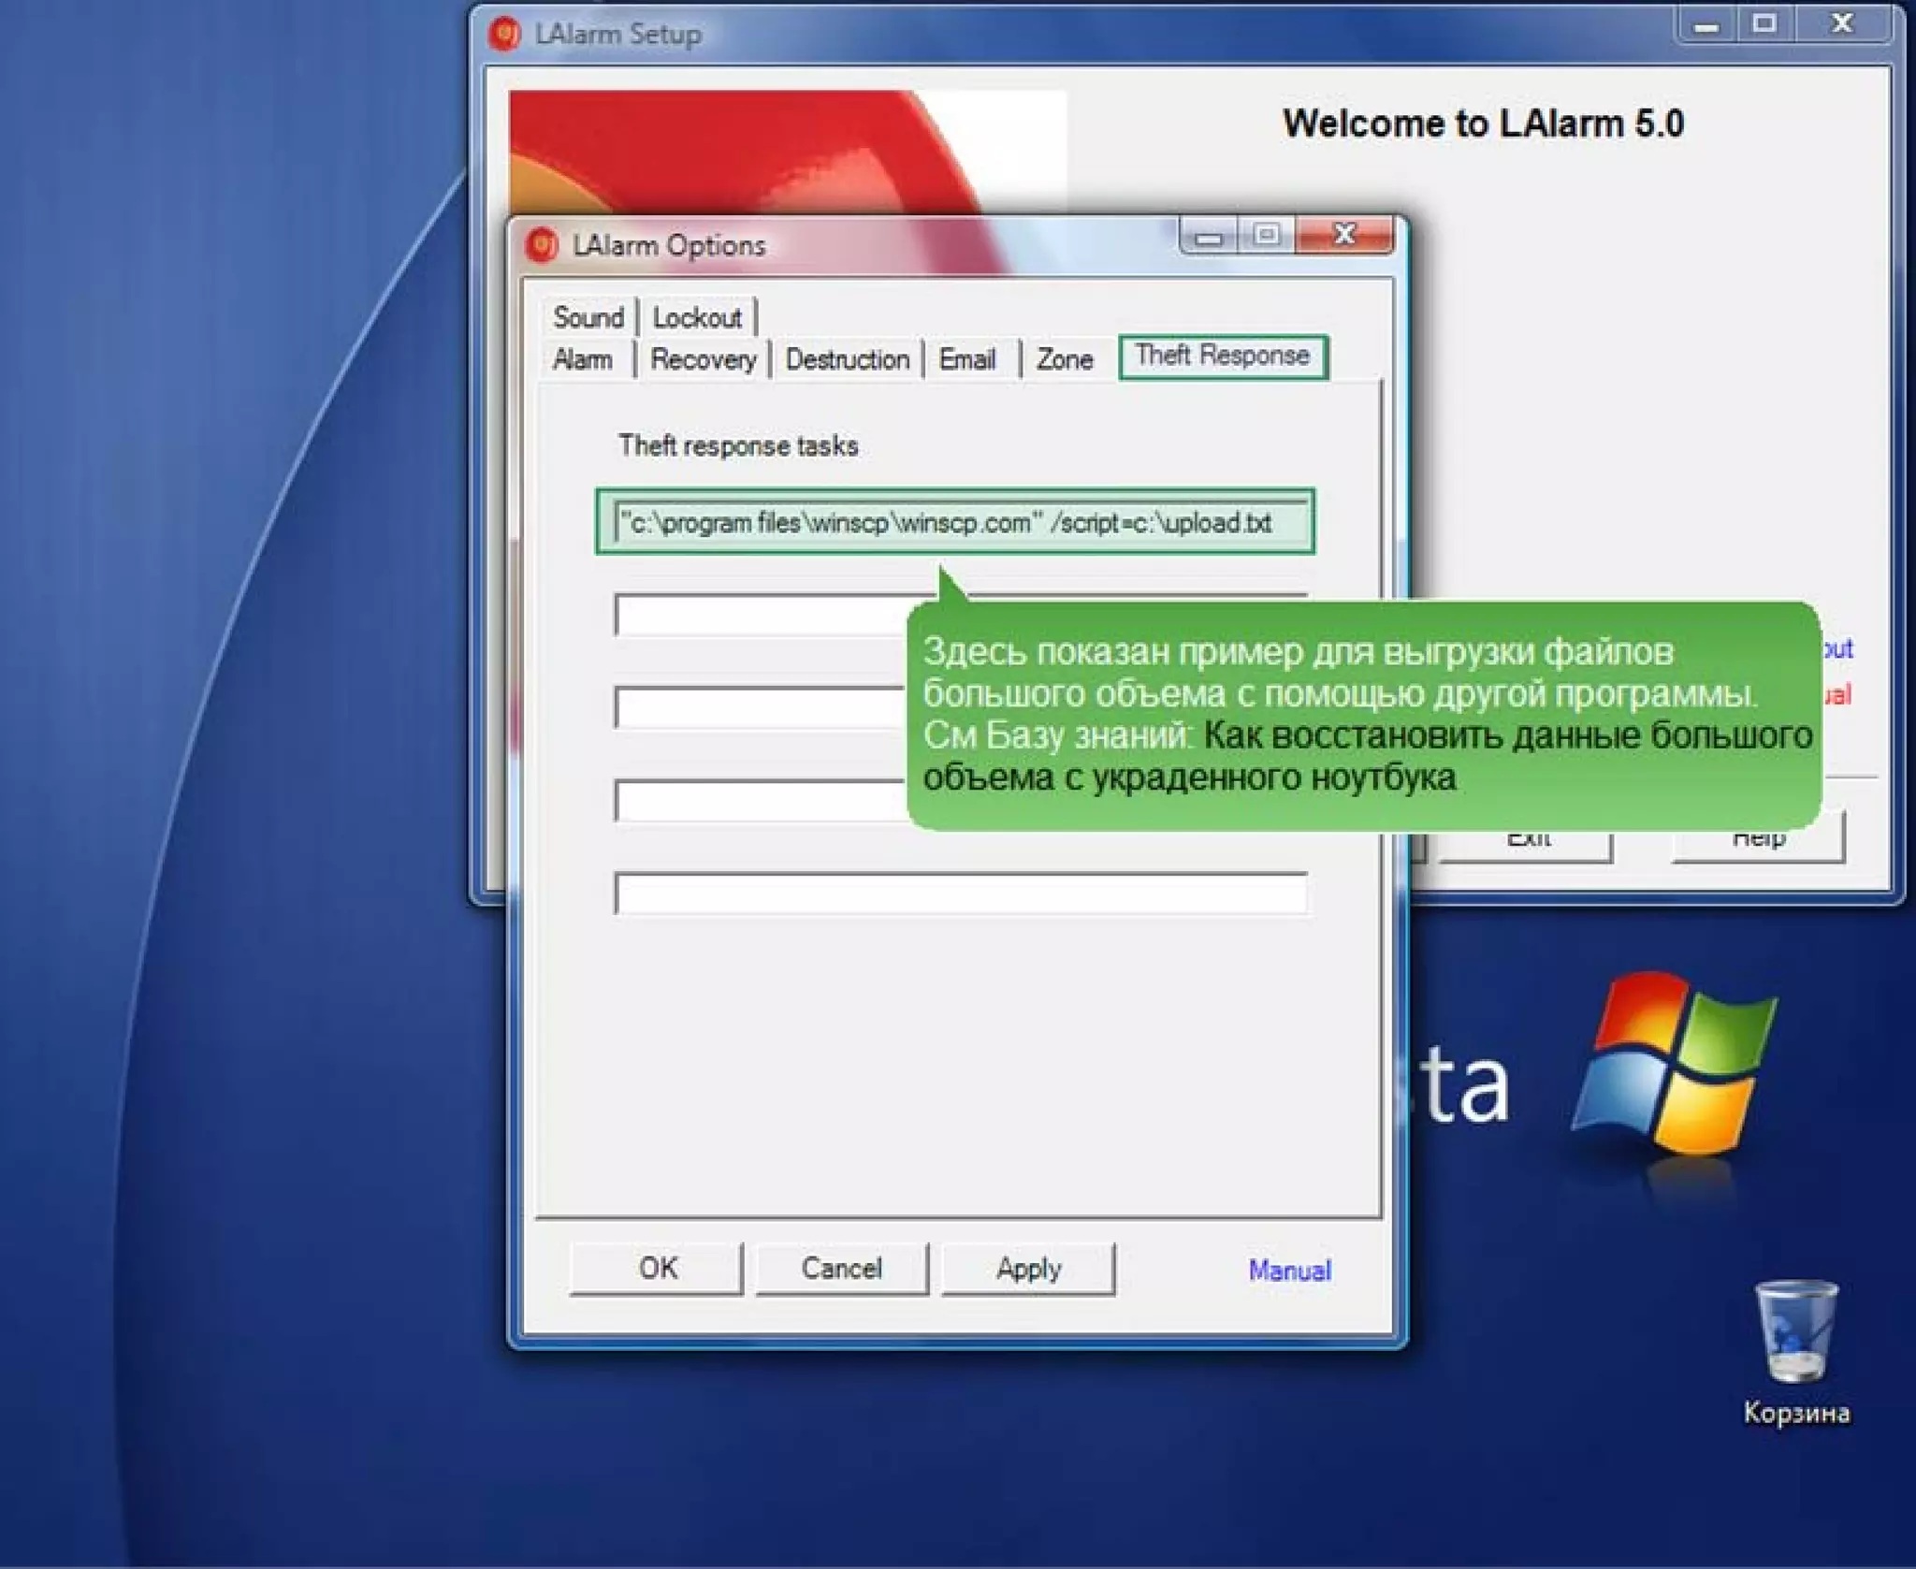Image resolution: width=1916 pixels, height=1569 pixels.
Task: Click the LAlarm Options title bar icon
Action: click(542, 245)
